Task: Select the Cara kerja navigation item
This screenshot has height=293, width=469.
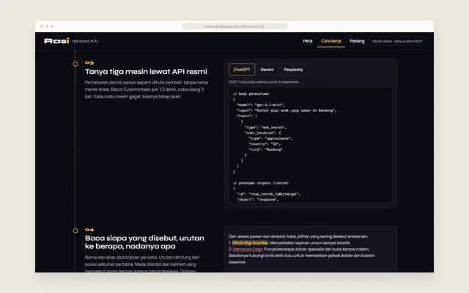Action: pyautogui.click(x=330, y=41)
